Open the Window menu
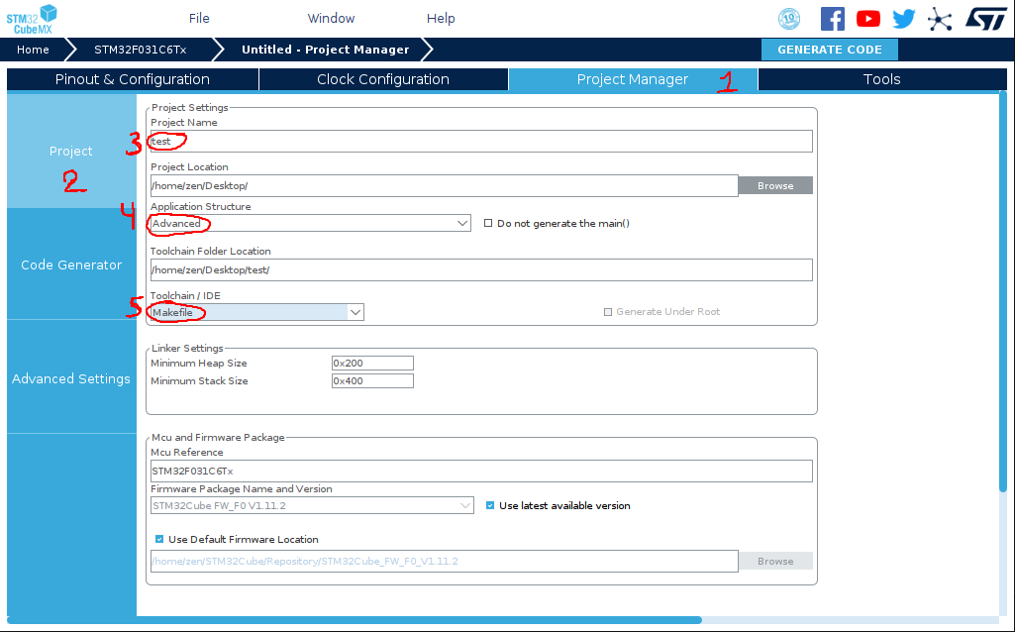Viewport: 1015px width, 632px height. coord(331,18)
